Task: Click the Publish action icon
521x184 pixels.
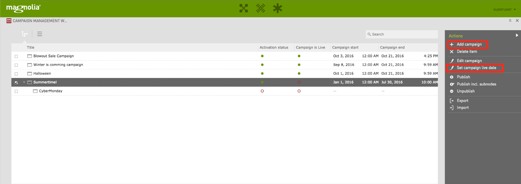Action: point(452,77)
